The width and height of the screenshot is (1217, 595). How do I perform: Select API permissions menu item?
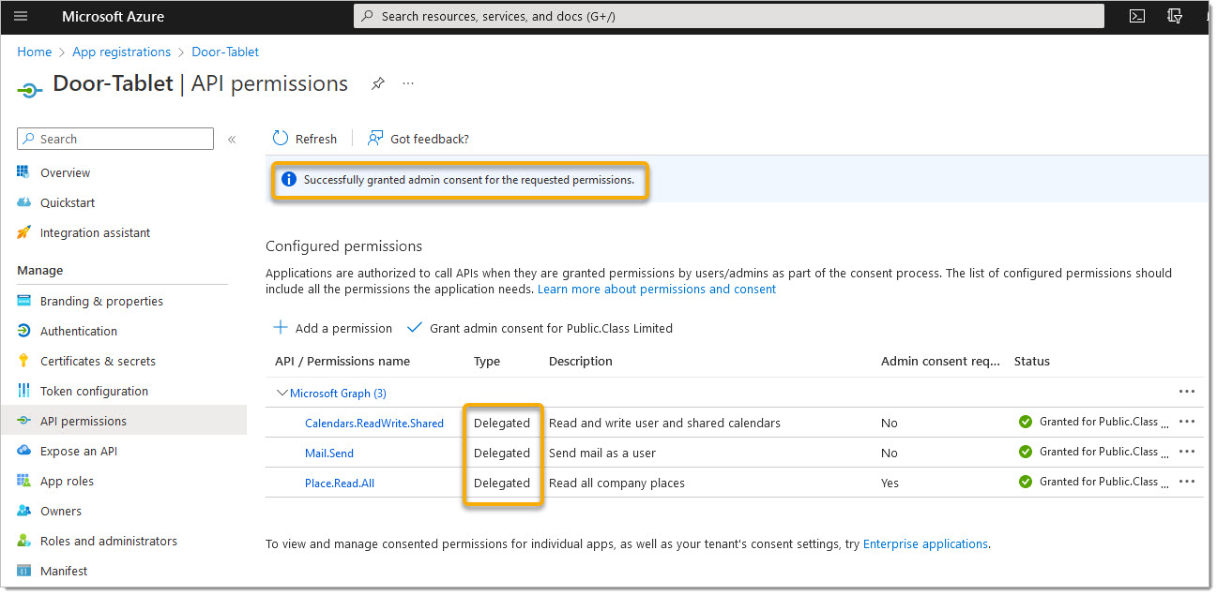84,421
